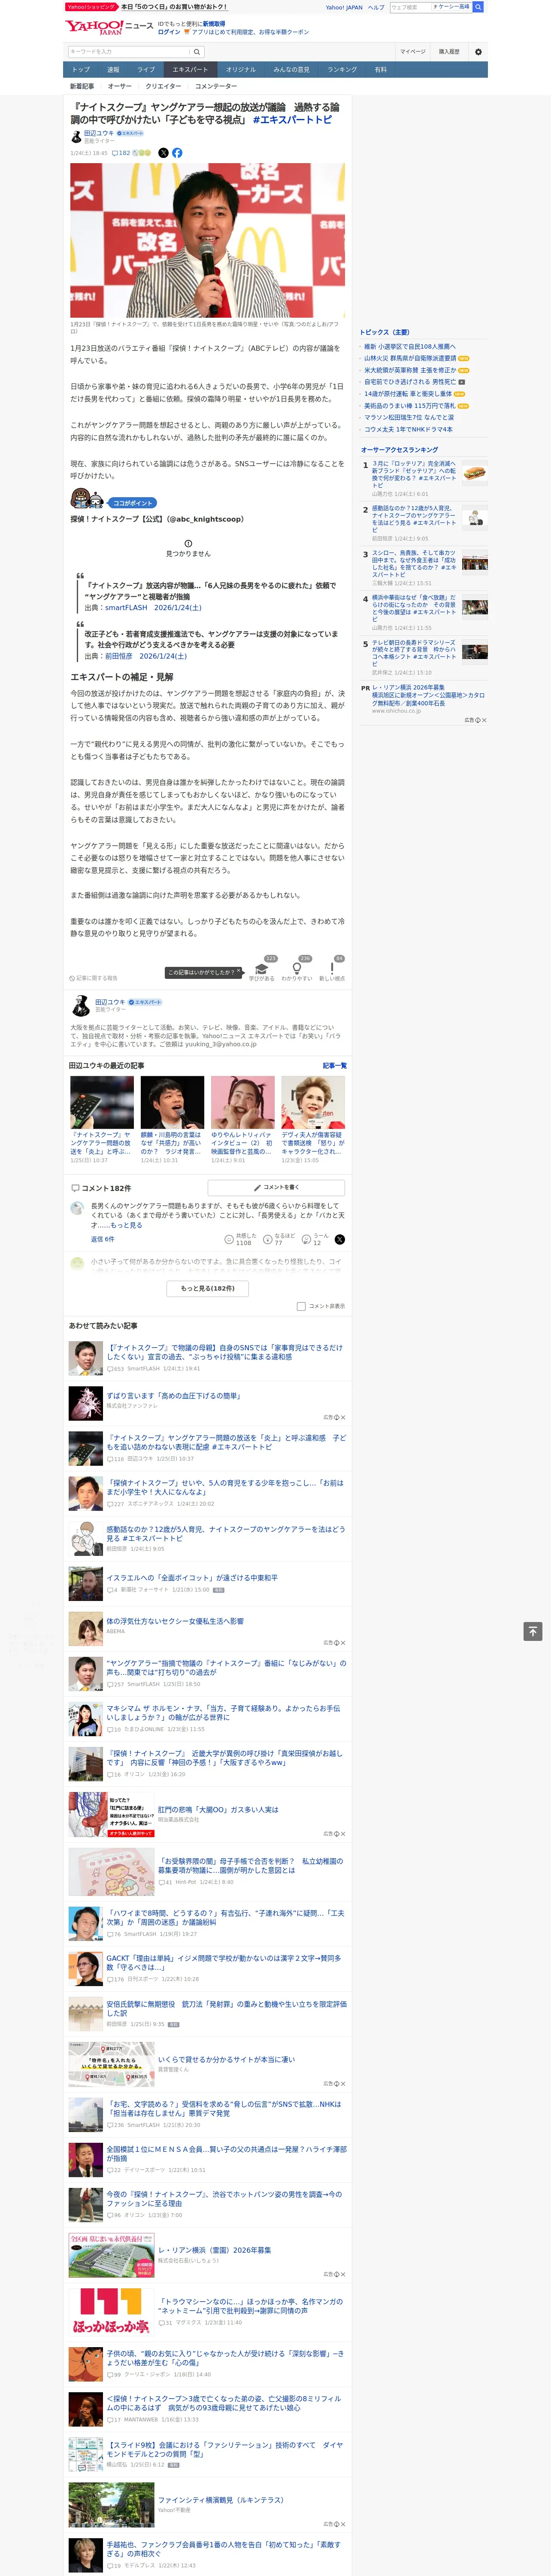This screenshot has width=551, height=2576.
Task: Switch to the ライブ tab
Action: click(x=146, y=70)
